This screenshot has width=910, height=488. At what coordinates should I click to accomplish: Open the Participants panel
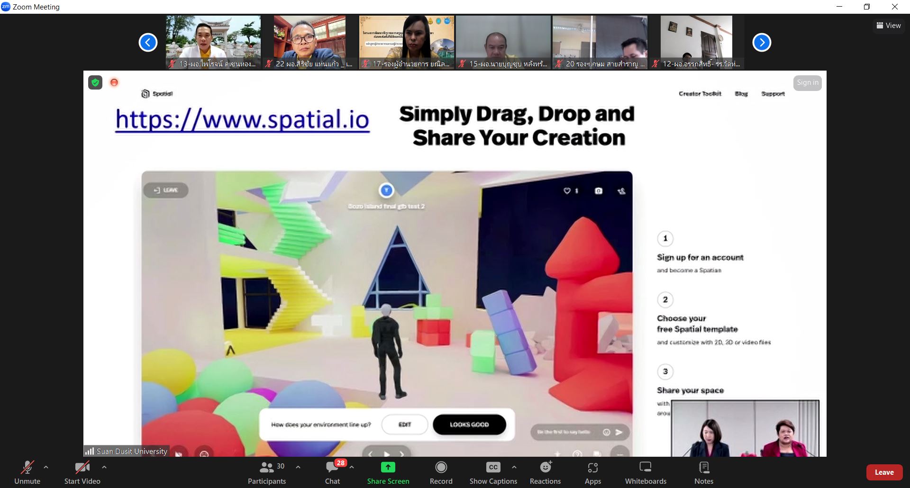click(x=267, y=472)
